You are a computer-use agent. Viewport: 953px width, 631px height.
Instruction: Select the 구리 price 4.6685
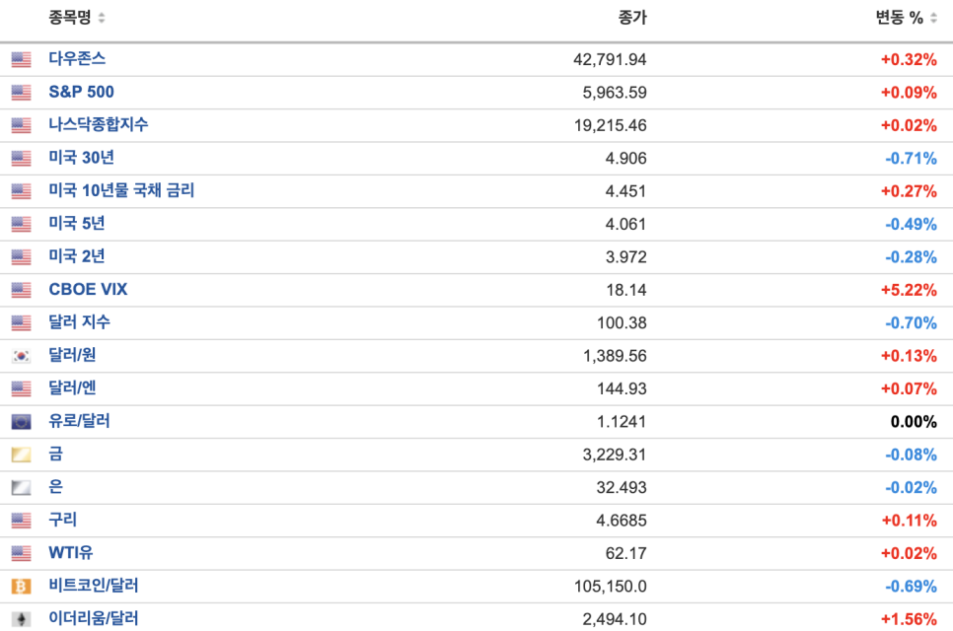(x=622, y=521)
